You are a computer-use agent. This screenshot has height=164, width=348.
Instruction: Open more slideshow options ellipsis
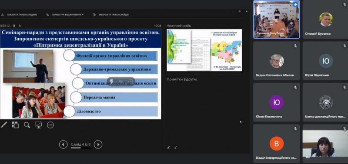point(50,125)
